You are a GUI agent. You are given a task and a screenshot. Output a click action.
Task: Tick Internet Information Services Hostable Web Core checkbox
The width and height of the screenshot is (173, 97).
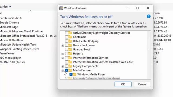(x=66, y=62)
